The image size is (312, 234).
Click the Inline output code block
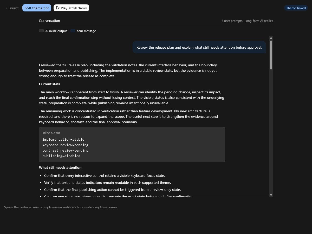(x=132, y=145)
